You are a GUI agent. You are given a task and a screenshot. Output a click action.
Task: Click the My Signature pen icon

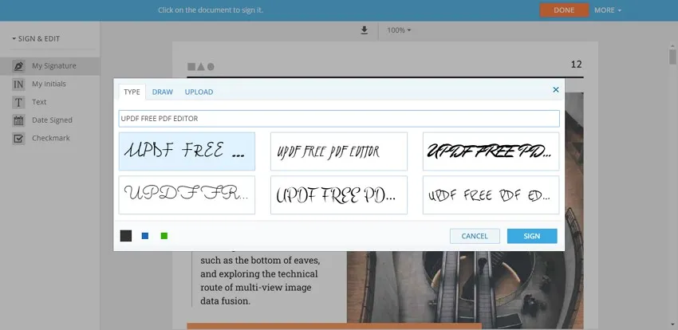18,65
